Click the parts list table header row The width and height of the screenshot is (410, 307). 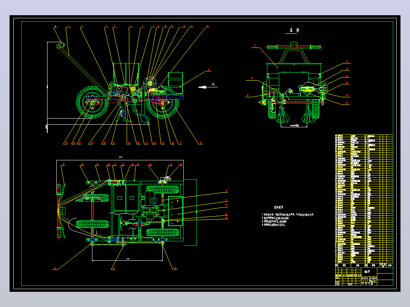coord(364,265)
